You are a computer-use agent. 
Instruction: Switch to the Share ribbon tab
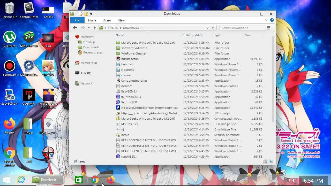tap(107, 20)
